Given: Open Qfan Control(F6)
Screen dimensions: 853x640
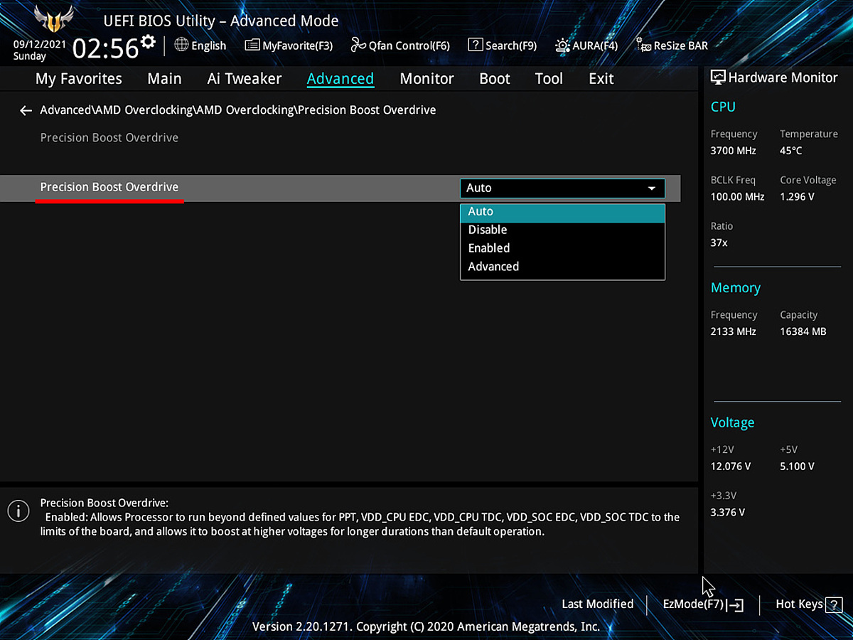Looking at the screenshot, I should click(400, 46).
